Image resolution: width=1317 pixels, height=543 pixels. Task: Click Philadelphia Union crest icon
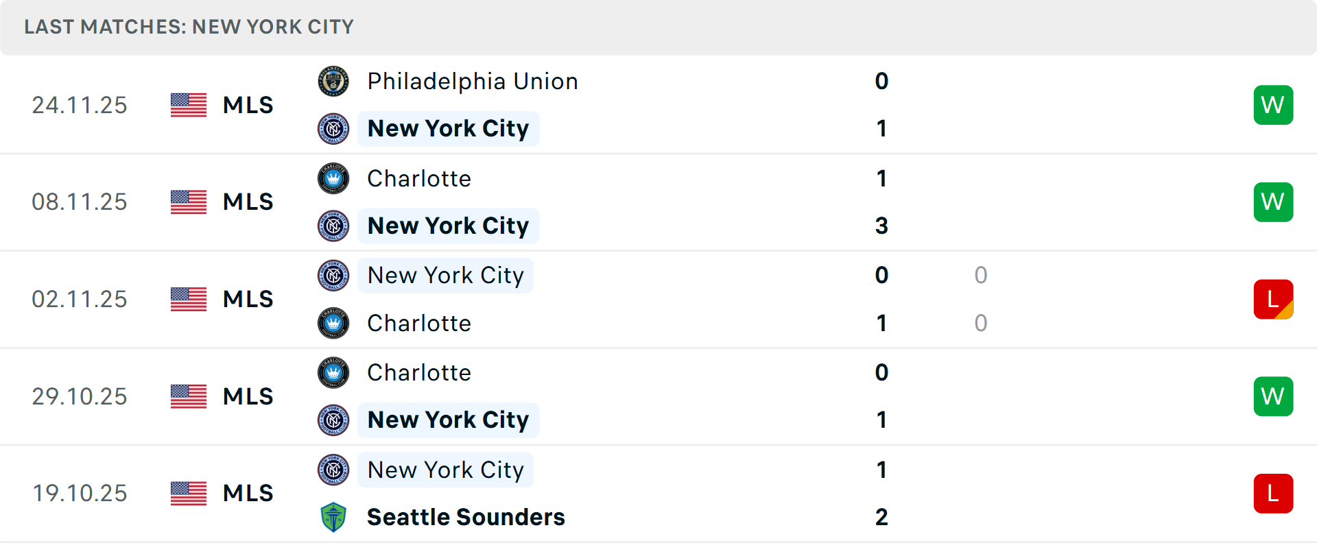pyautogui.click(x=333, y=82)
